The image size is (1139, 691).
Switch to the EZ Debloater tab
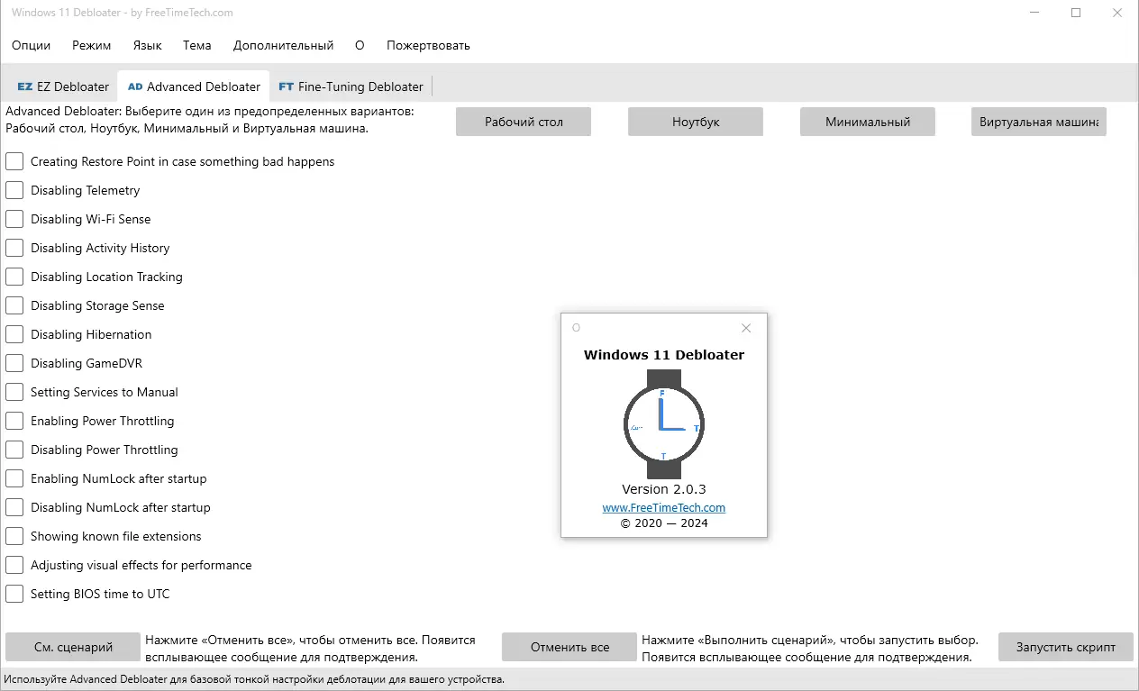tap(61, 86)
